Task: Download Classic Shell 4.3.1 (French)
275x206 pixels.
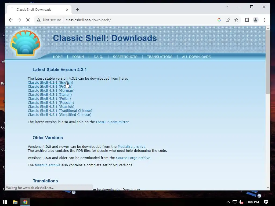Action: (x=50, y=87)
